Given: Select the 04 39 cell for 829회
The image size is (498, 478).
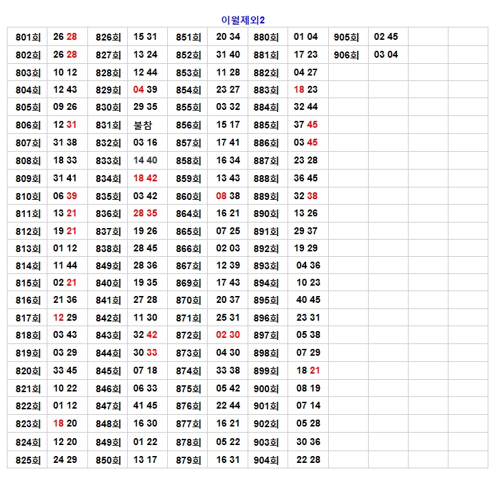Looking at the screenshot, I should (x=145, y=90).
